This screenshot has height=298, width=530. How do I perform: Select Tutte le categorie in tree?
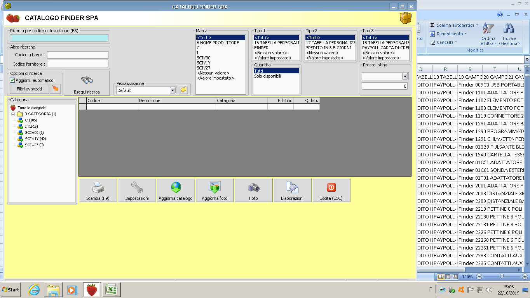pos(31,107)
